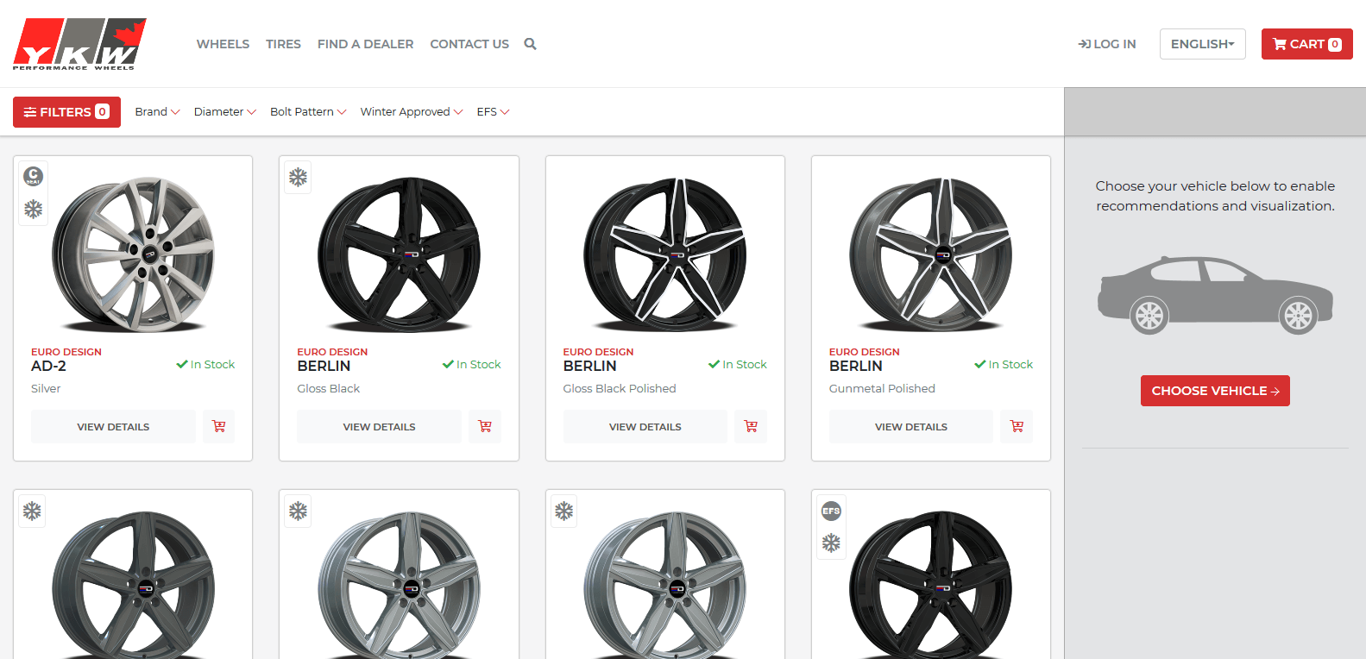
Task: Open the Filters panel button
Action: (x=66, y=112)
